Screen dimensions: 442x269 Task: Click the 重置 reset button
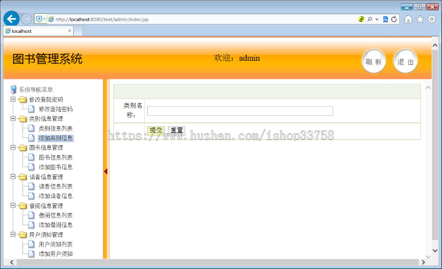[177, 130]
